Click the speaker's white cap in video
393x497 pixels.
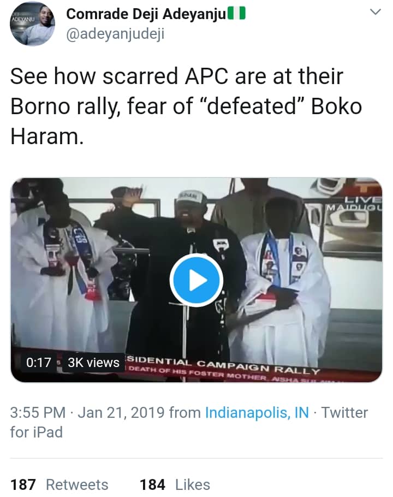[x=191, y=198]
